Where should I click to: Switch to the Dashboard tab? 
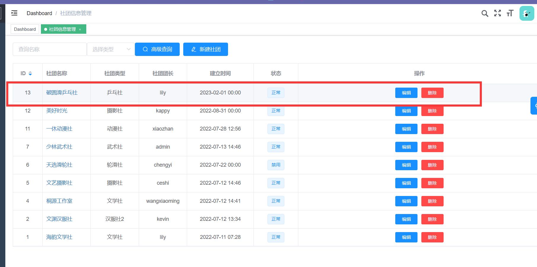pos(25,29)
